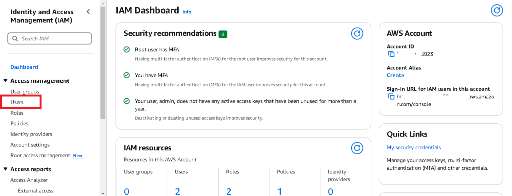Image resolution: width=512 pixels, height=196 pixels.
Task: Open Users in the sidebar
Action: coord(17,102)
